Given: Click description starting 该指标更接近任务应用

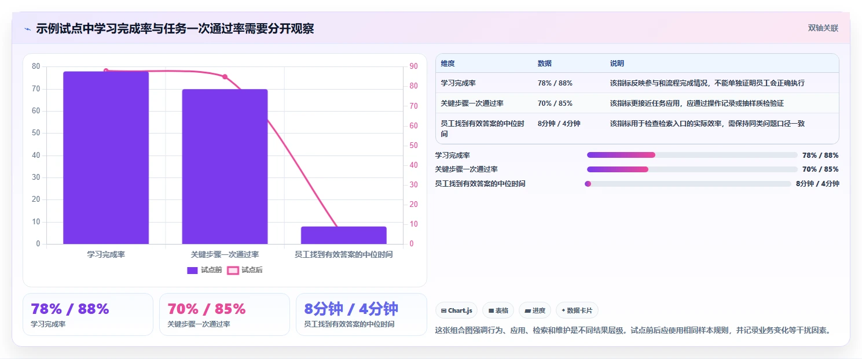Looking at the screenshot, I should [697, 103].
